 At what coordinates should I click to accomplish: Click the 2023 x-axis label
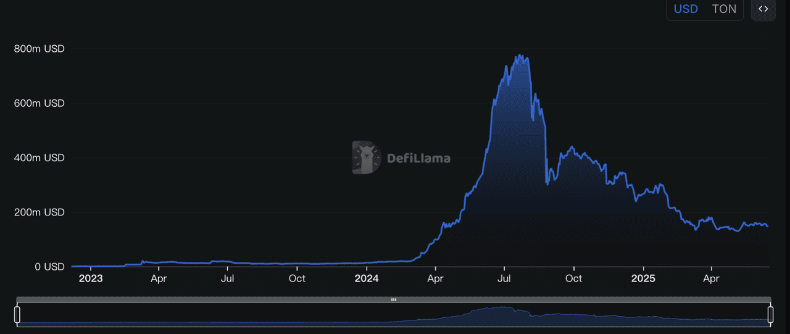point(91,278)
